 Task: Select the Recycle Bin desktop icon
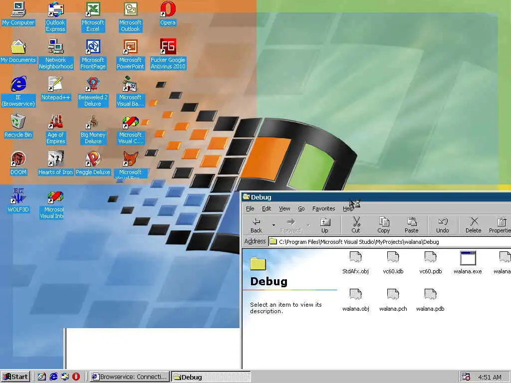click(18, 126)
